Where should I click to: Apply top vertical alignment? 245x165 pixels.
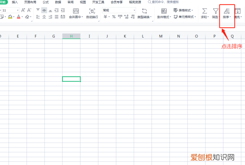(x=38, y=10)
